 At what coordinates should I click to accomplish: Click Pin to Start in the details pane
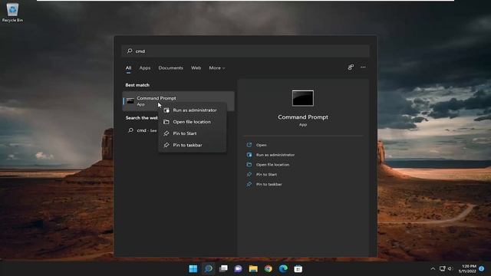[x=266, y=174]
